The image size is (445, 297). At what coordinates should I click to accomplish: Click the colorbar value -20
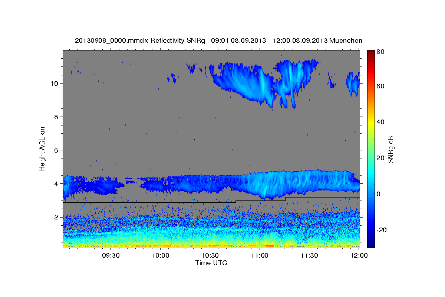[382, 230]
